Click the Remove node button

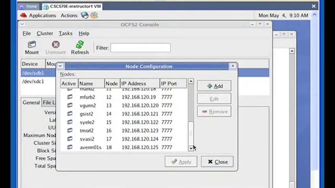[x=214, y=111]
